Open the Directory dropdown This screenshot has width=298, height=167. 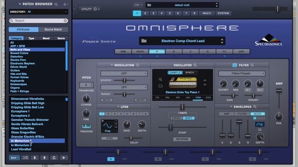(38, 12)
